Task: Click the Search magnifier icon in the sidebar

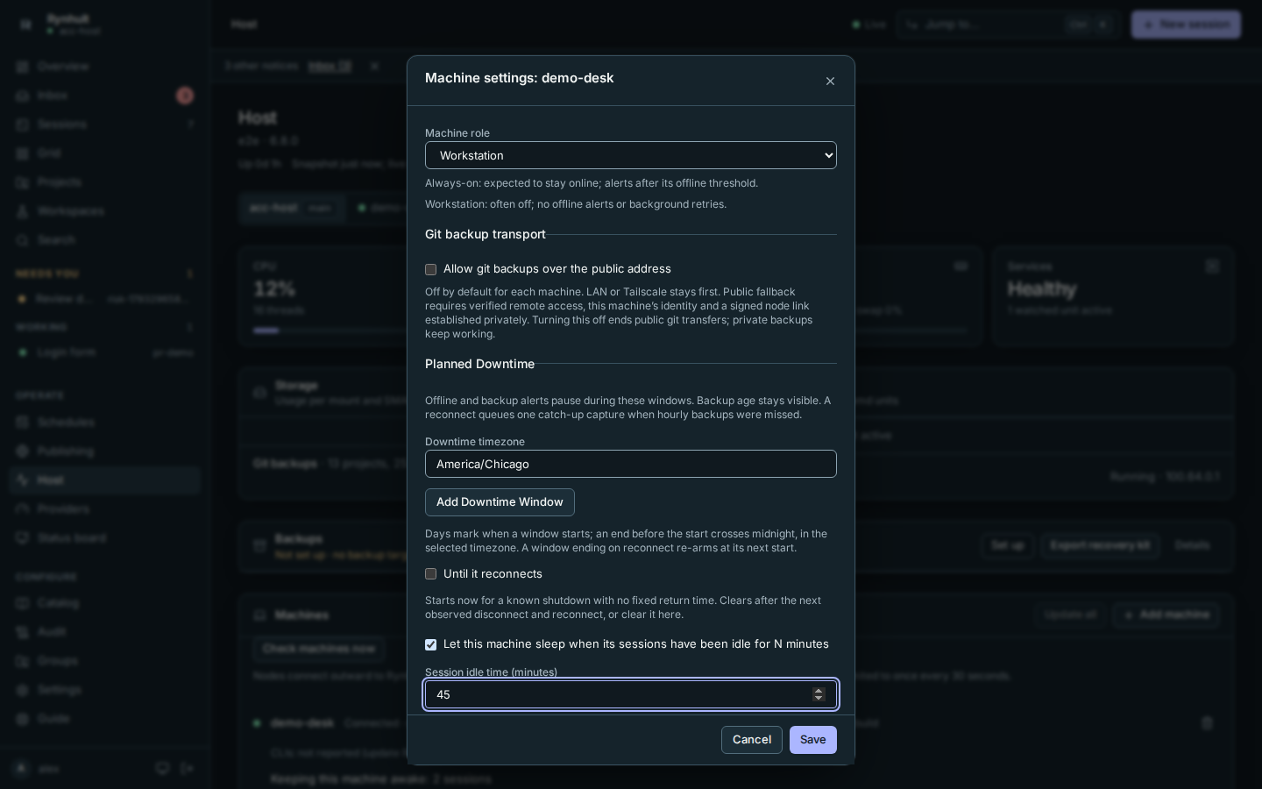Action: (x=23, y=240)
